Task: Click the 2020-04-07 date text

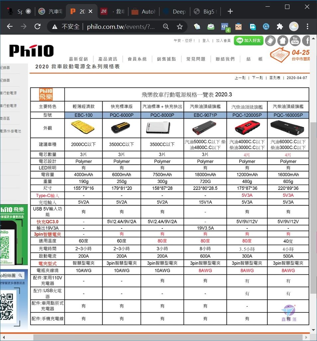Action: click(297, 78)
